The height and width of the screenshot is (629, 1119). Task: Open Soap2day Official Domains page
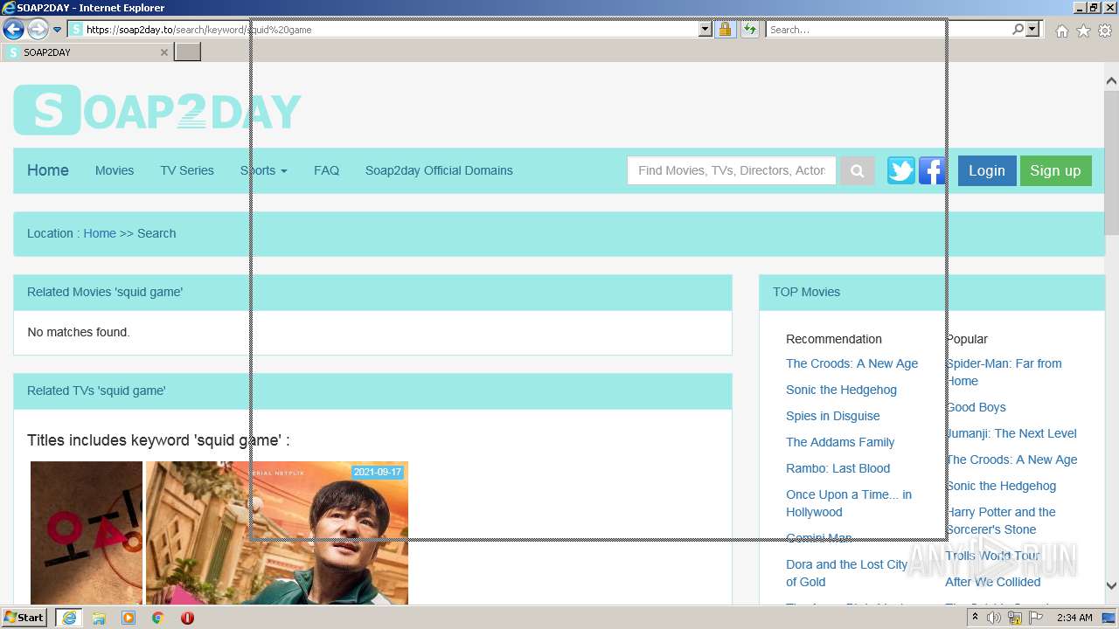(x=439, y=170)
